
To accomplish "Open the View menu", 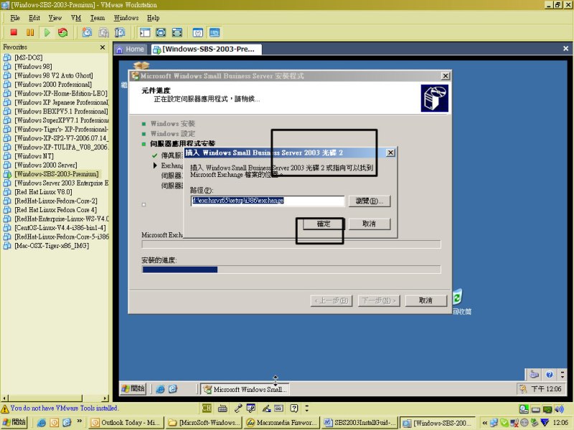I will 55,18.
